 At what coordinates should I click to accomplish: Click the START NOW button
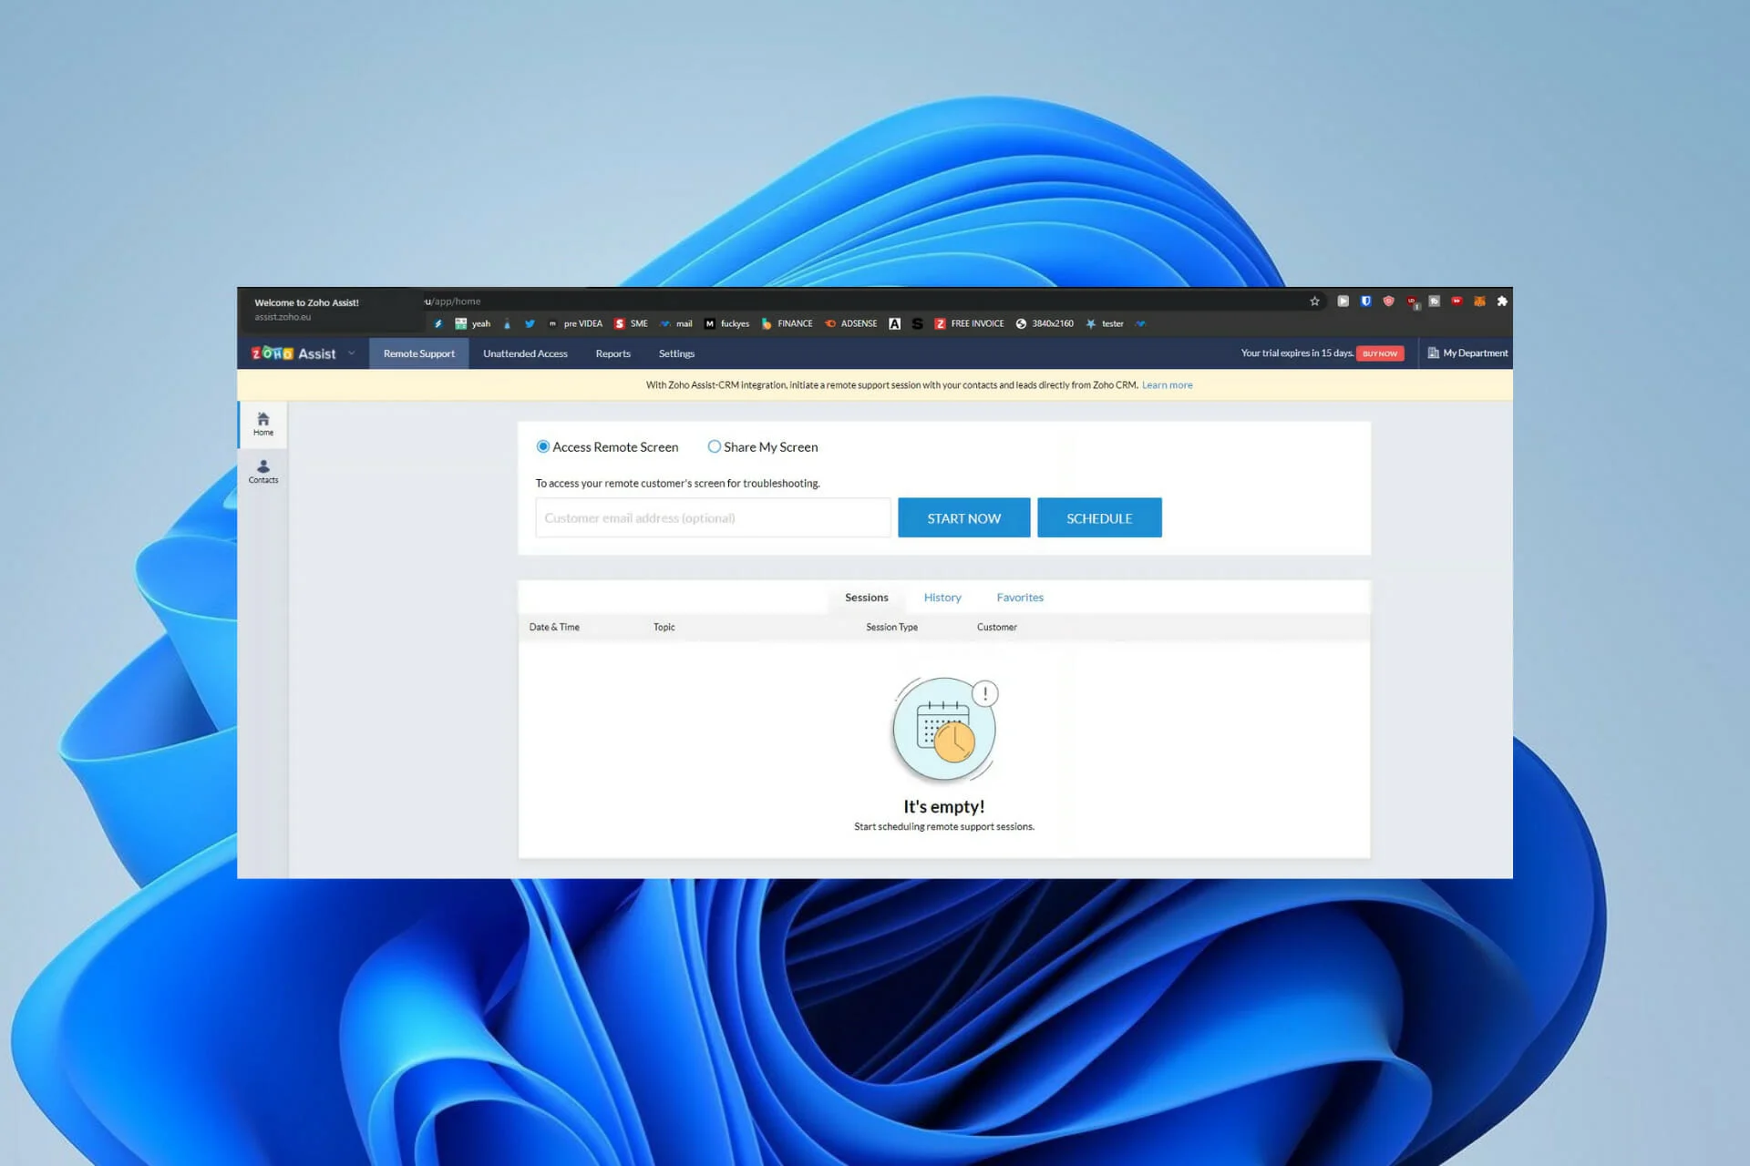[963, 518]
